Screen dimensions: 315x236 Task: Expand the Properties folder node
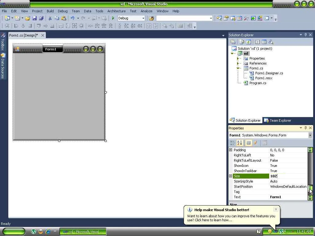[238, 58]
